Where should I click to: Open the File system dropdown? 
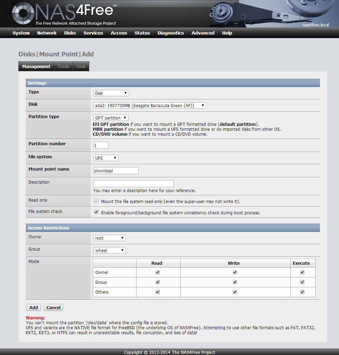(106, 158)
